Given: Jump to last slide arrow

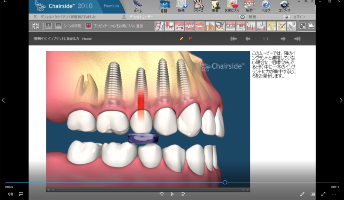Looking at the screenshot, I should (297, 39).
